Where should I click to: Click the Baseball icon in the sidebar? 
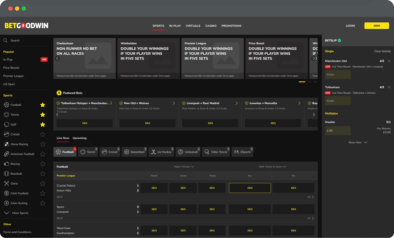point(7,174)
